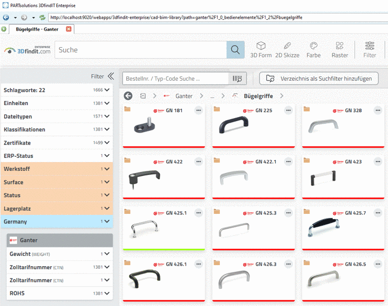Screen dimensions: 388x306
Task: Open the Bügelgriffe - Ganter tab
Action: [37, 29]
